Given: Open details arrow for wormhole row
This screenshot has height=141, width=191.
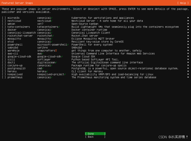Looking at the screenshot, I should pos(188,50).
